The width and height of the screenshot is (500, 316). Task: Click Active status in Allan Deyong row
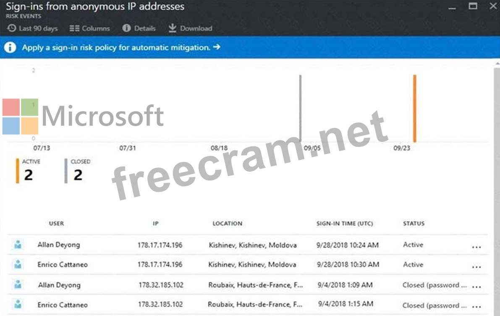point(413,245)
